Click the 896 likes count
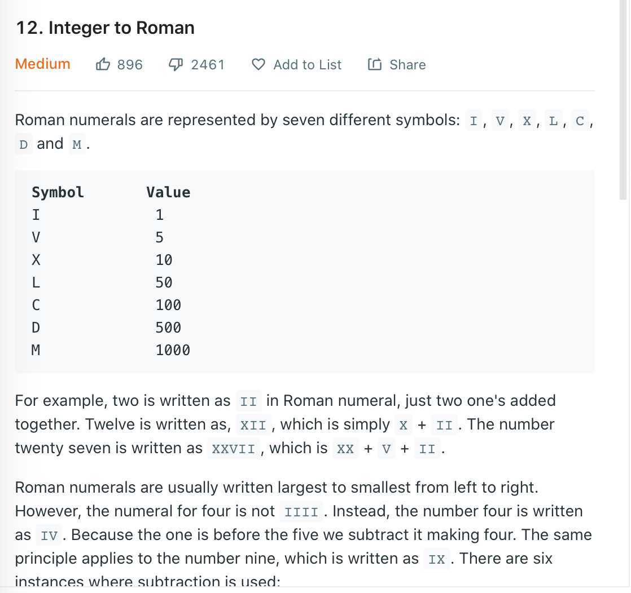This screenshot has height=593, width=631. [x=130, y=65]
